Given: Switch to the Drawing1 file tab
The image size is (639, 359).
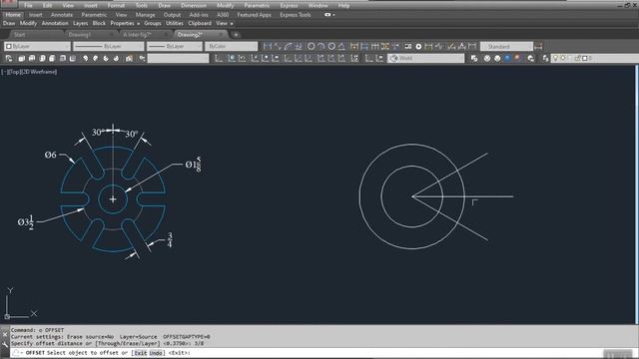Looking at the screenshot, I should 80,35.
